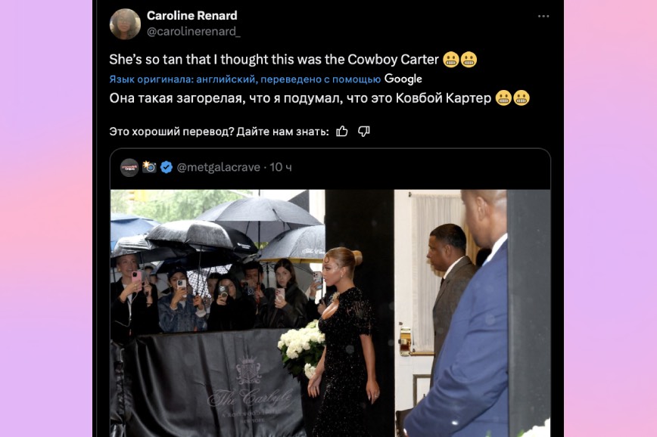Click the blue verified badge
Viewport: 657px width, 437px height.
pyautogui.click(x=167, y=167)
